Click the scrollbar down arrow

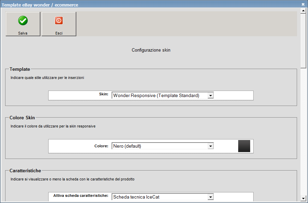point(303,198)
